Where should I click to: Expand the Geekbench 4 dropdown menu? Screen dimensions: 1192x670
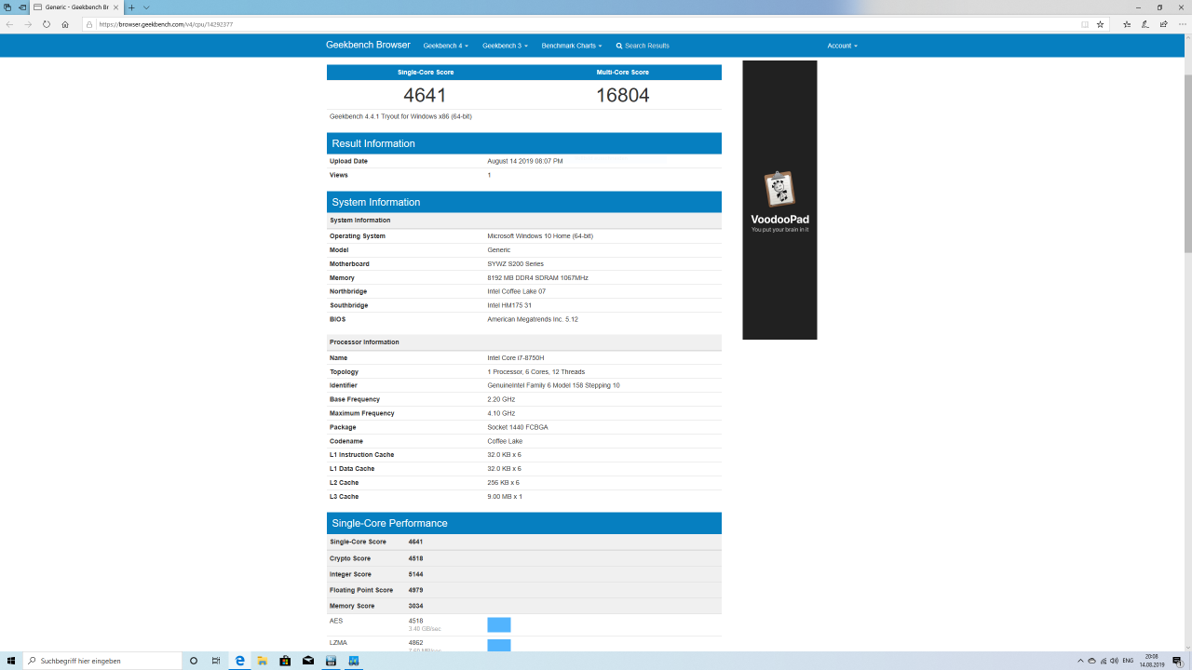pos(445,46)
